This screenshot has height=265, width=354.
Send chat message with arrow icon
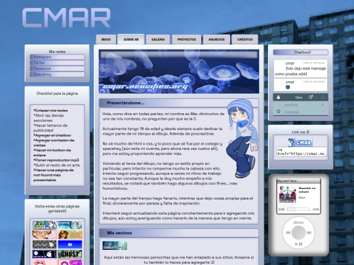[323, 111]
